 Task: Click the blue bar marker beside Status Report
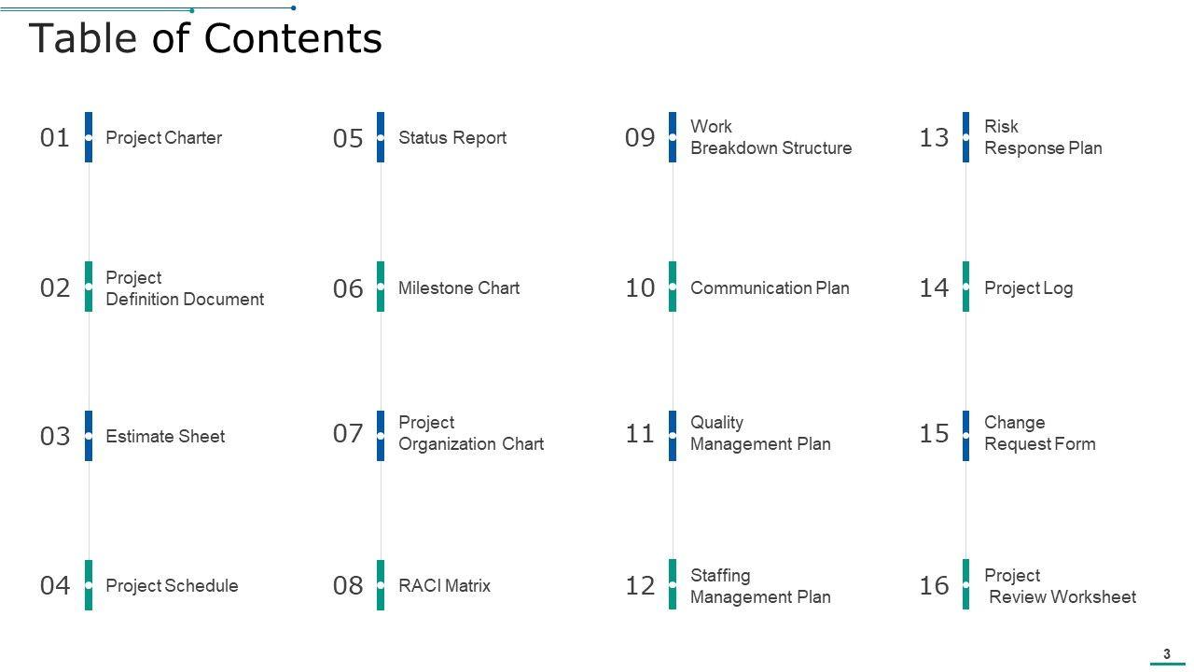[381, 137]
